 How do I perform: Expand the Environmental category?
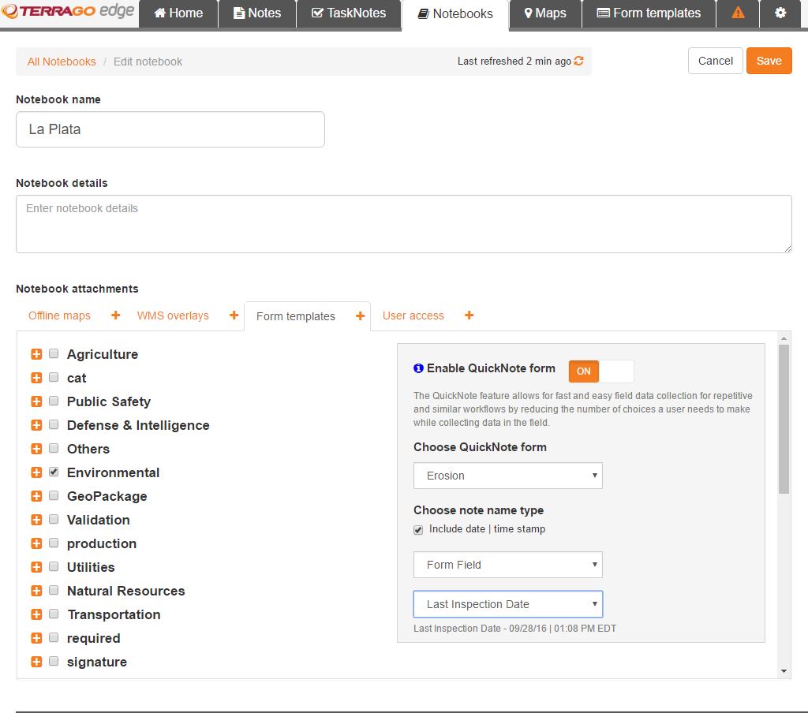tap(36, 472)
